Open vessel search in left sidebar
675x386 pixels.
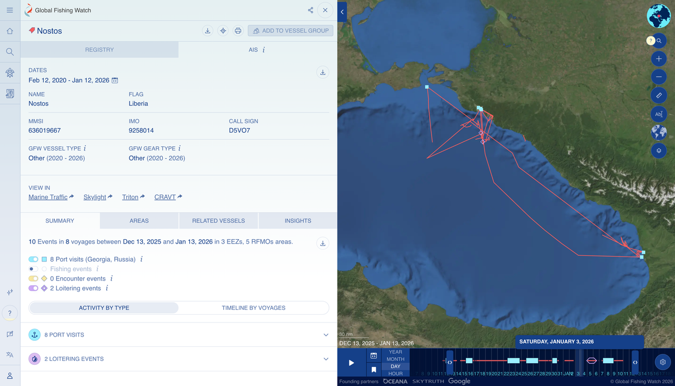click(10, 52)
